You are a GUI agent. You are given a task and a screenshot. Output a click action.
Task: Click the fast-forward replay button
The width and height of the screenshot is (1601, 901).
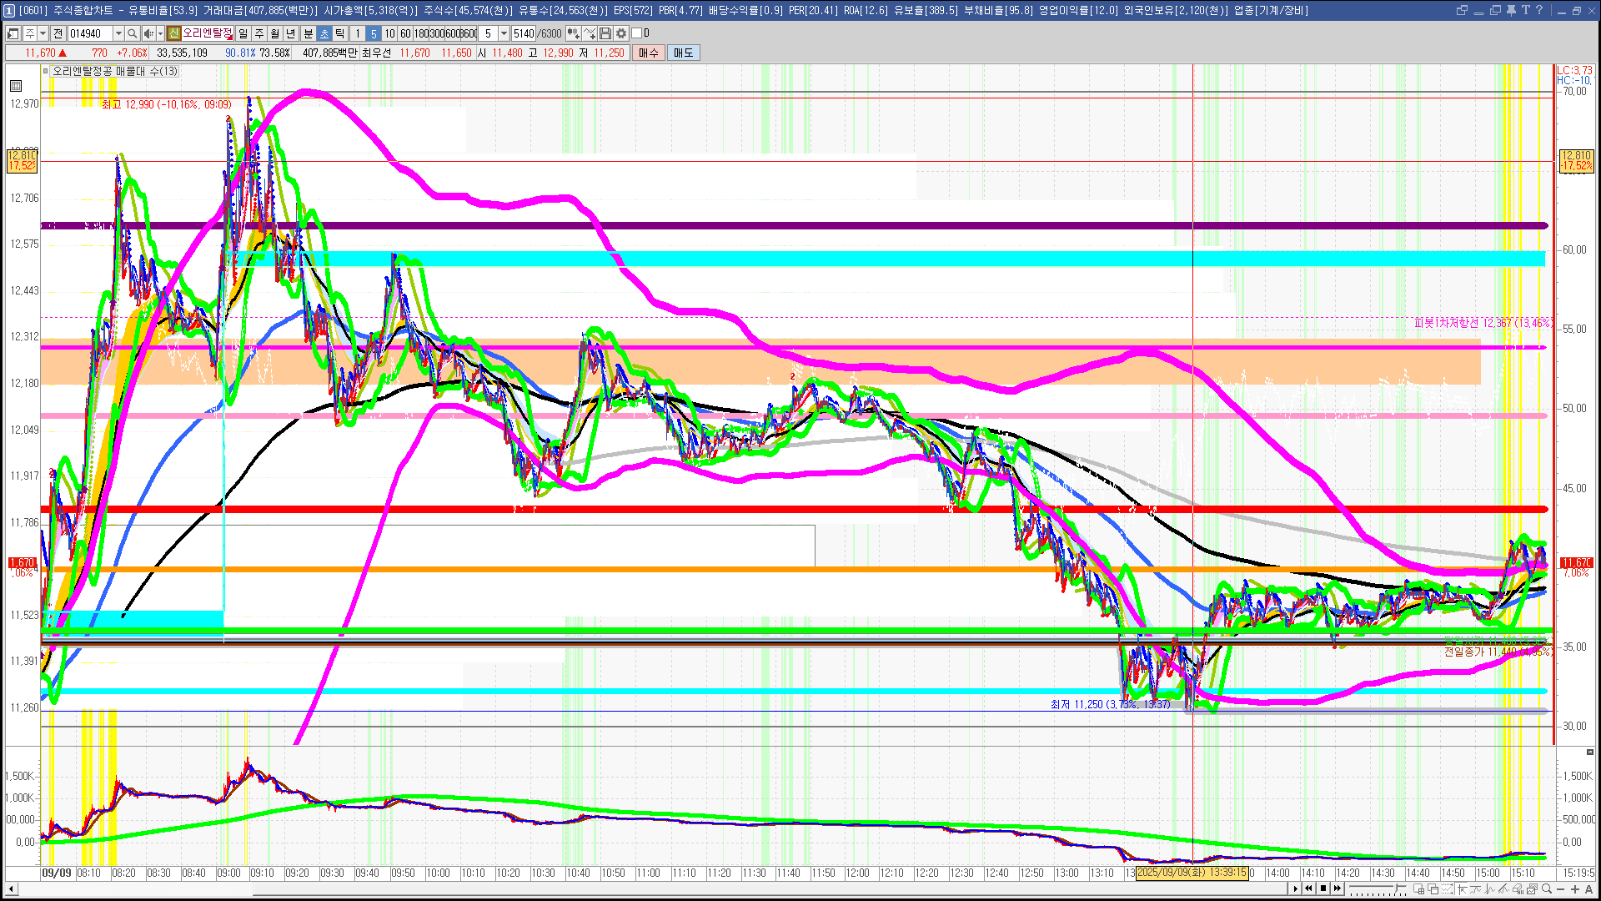tap(1338, 888)
